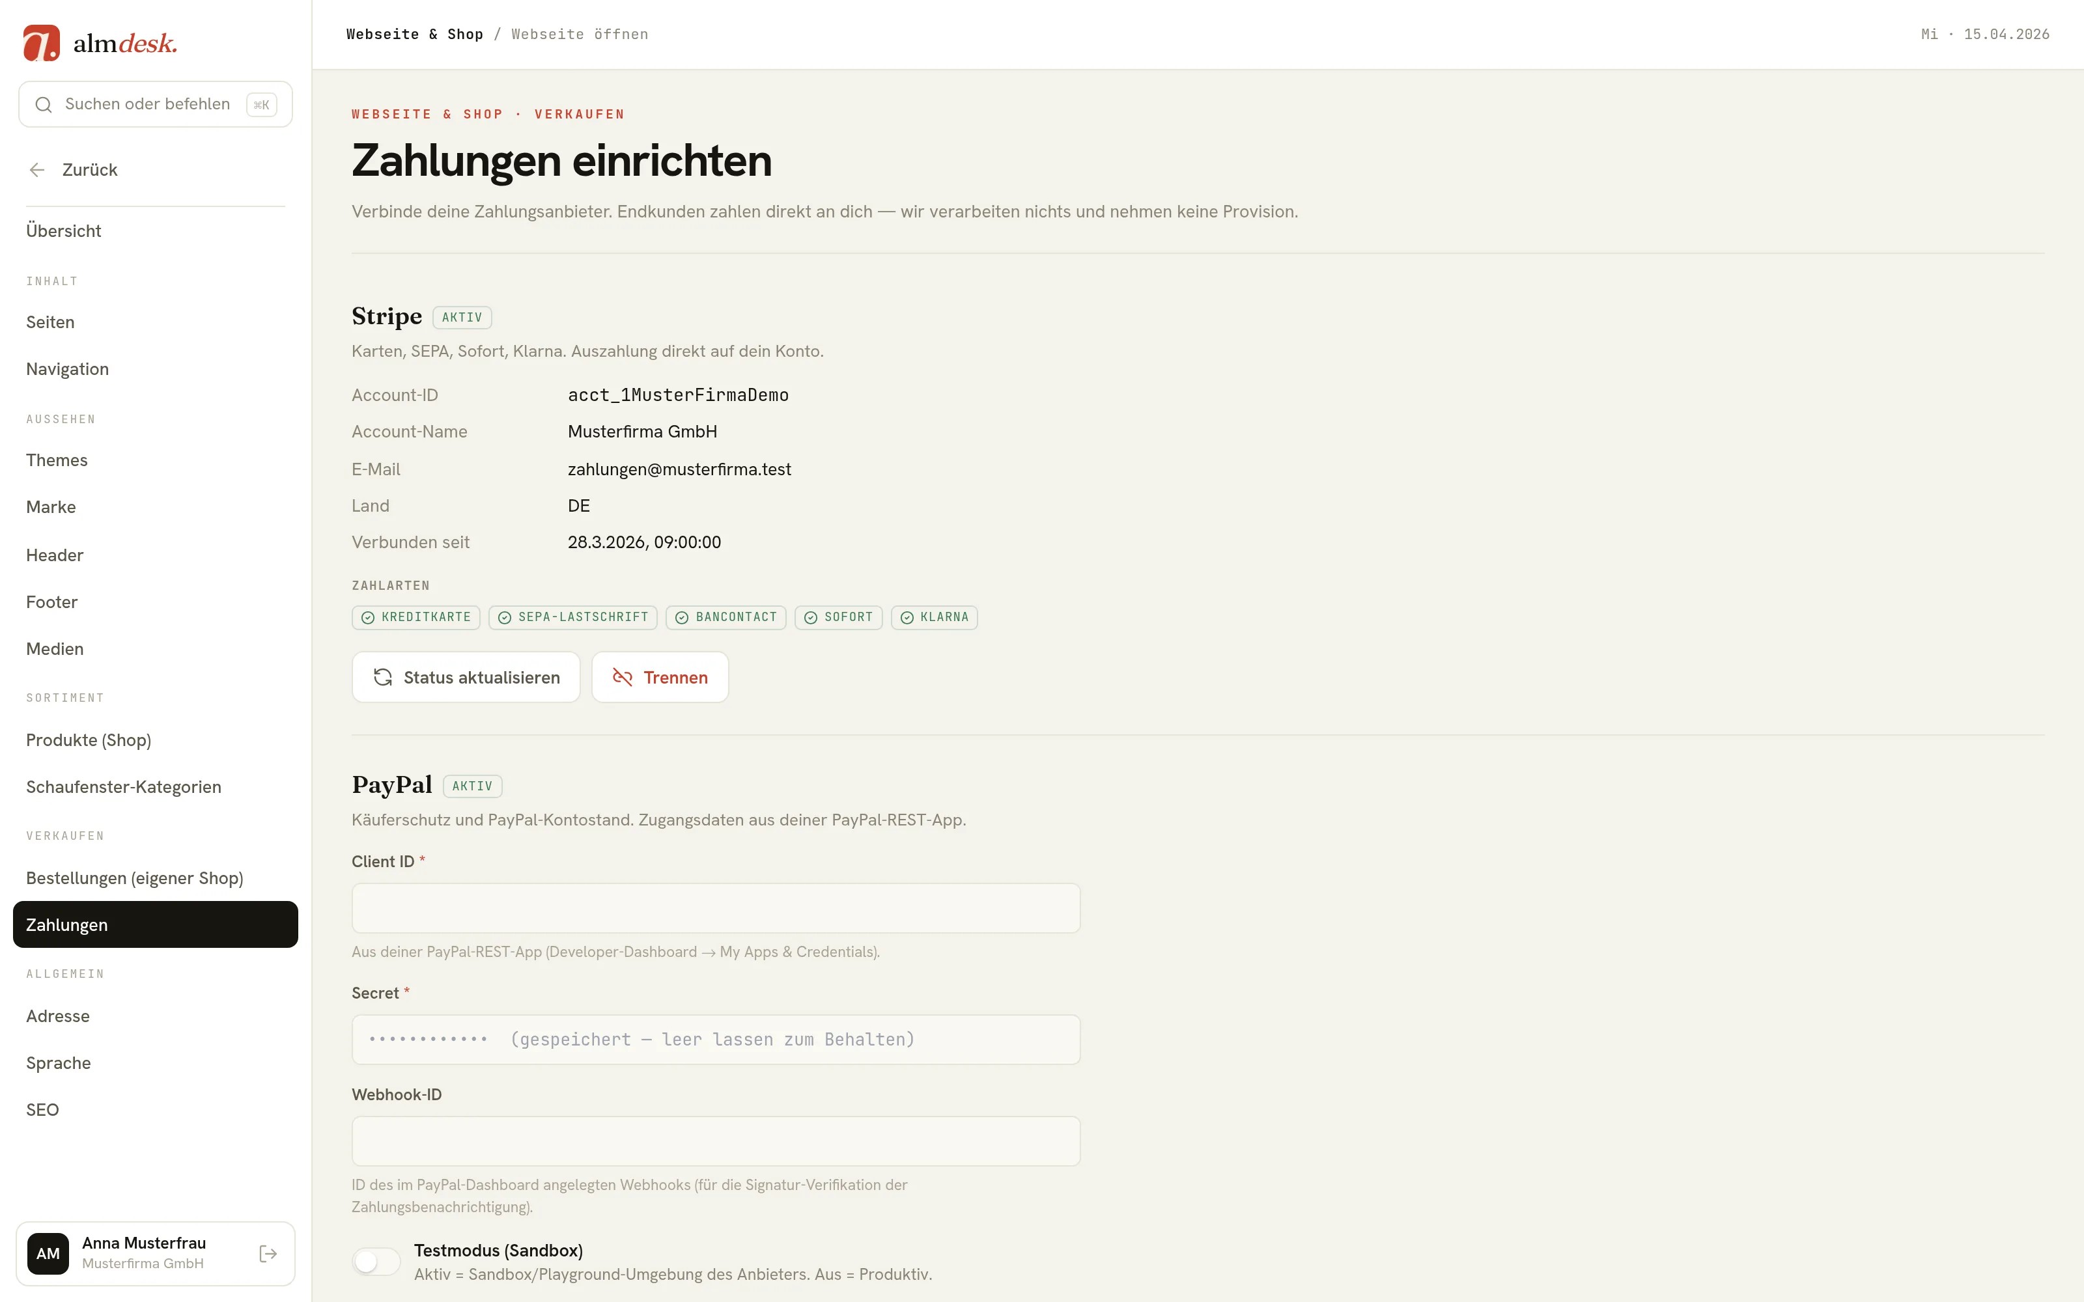The image size is (2084, 1302).
Task: Click the checkmark icon on Bancontact chip
Action: click(x=682, y=617)
